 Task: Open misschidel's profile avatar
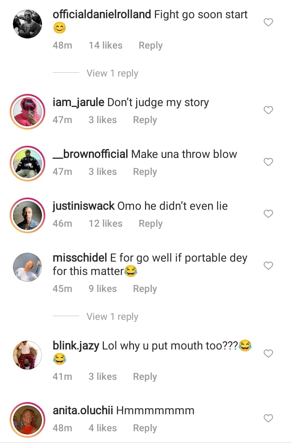tap(27, 267)
